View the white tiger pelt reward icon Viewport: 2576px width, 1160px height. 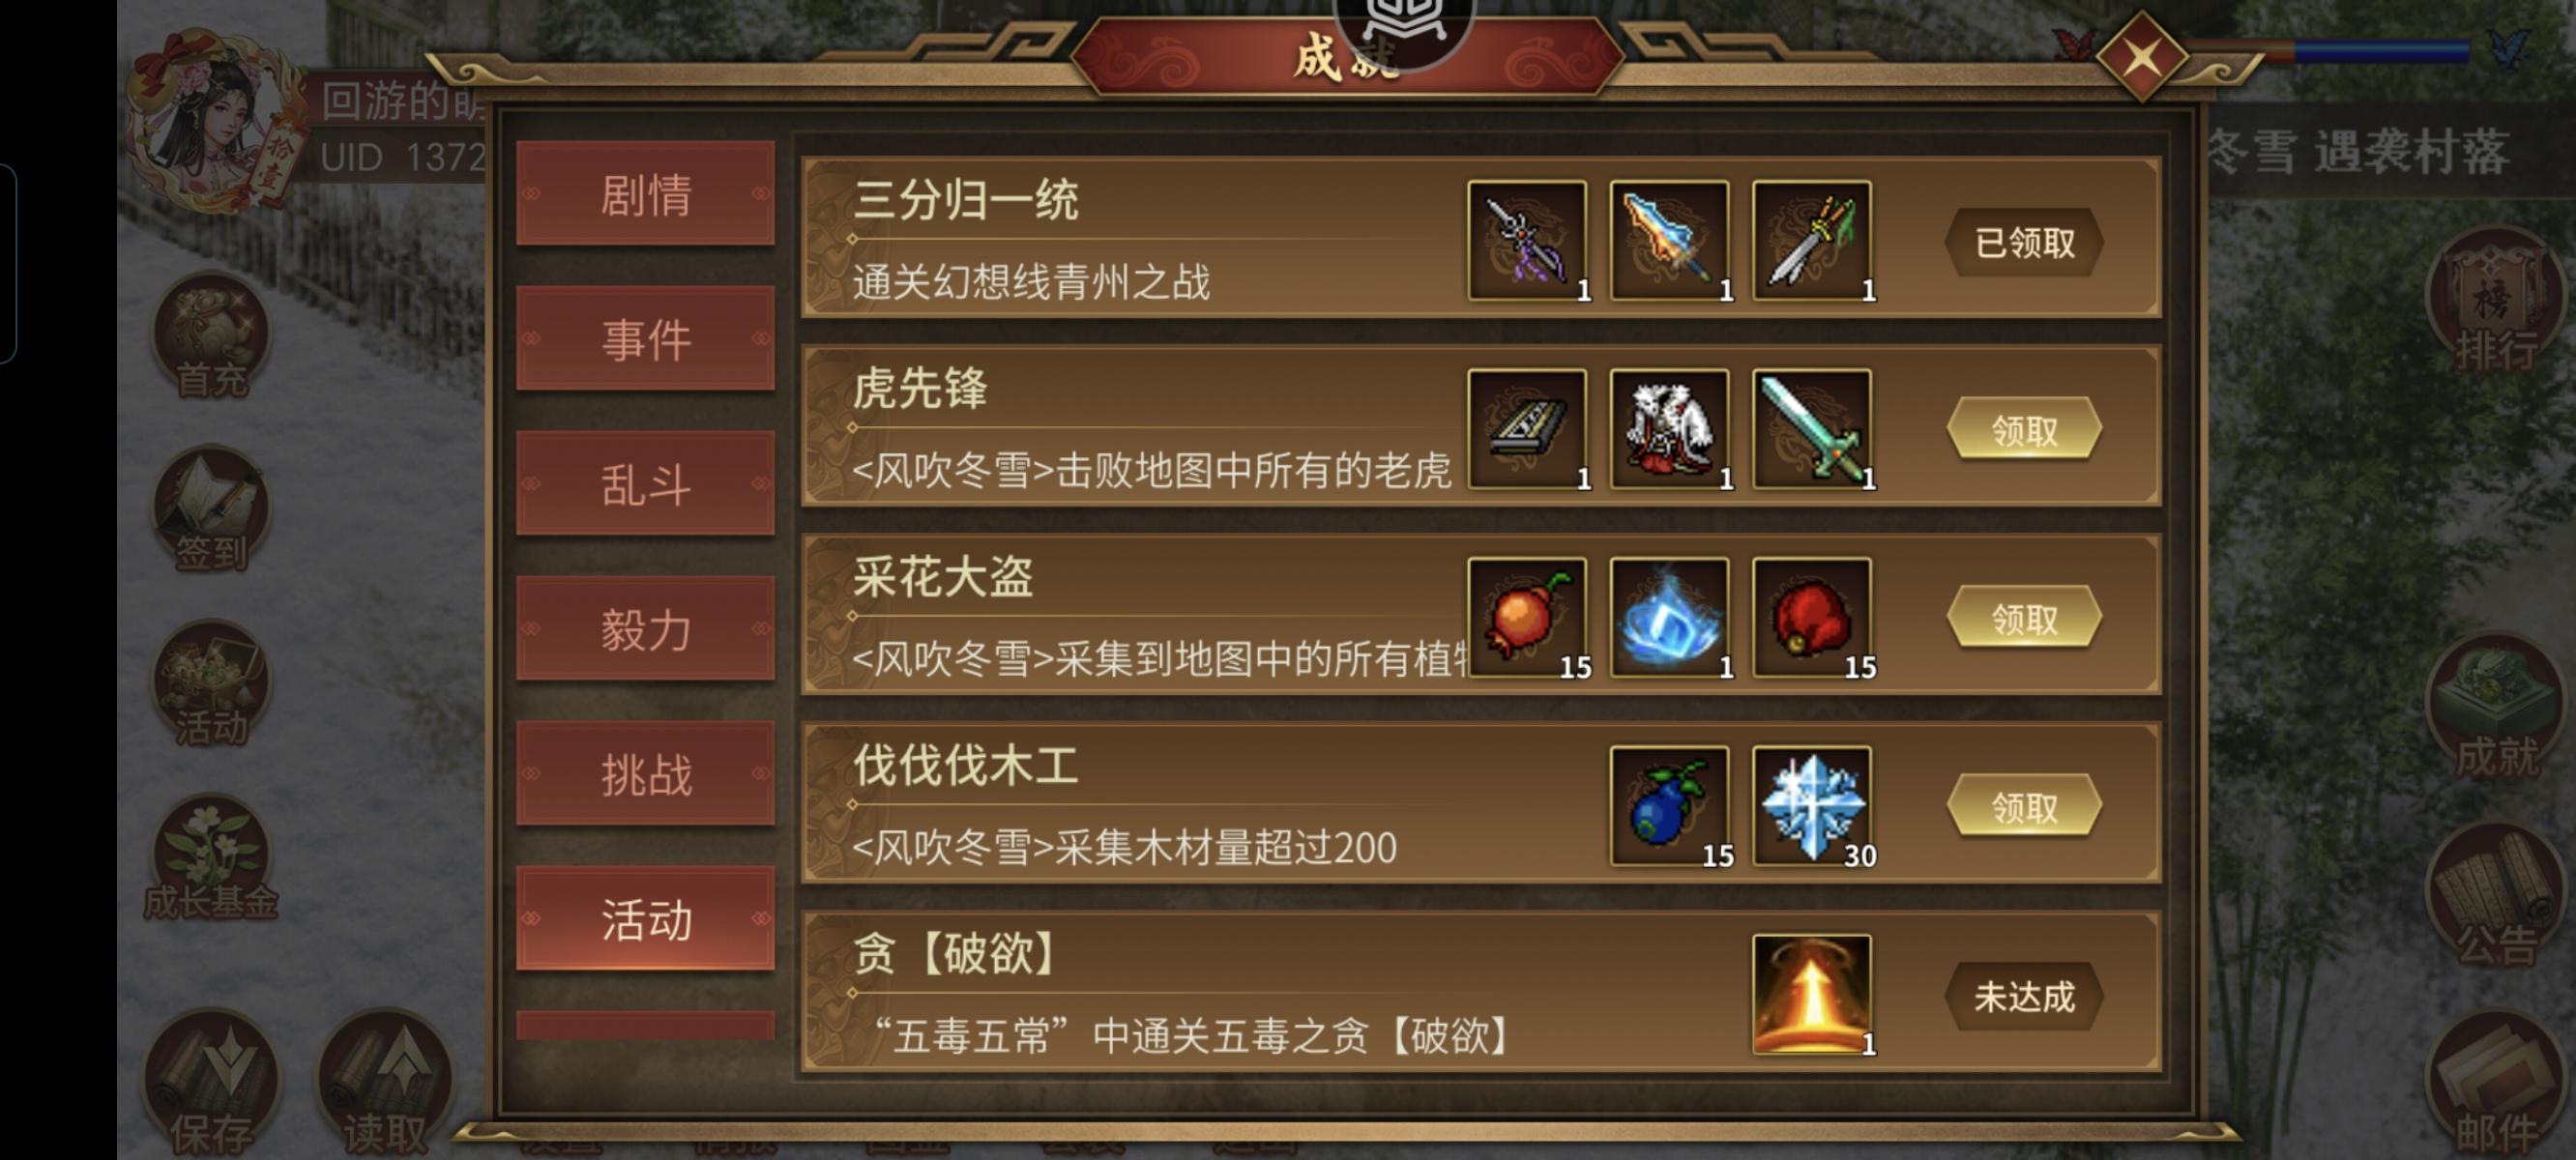pos(1669,429)
